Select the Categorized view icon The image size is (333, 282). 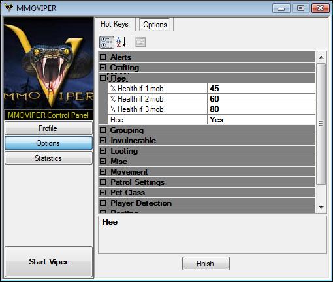(x=106, y=42)
